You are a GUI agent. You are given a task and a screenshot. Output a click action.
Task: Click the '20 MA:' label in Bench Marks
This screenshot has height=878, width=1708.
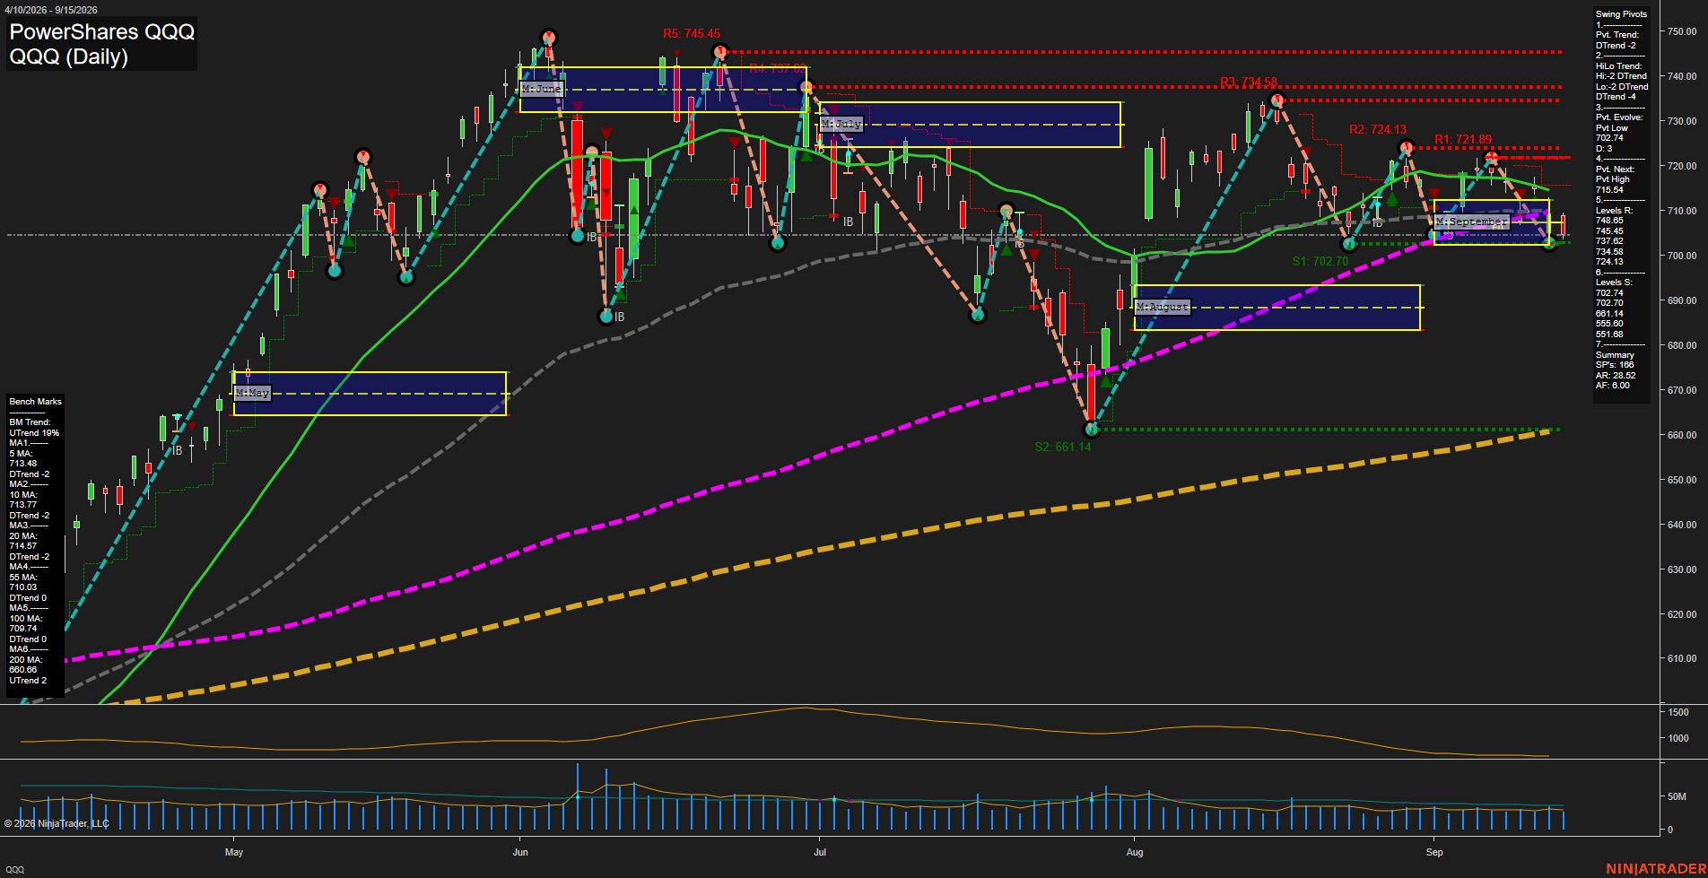23,536
